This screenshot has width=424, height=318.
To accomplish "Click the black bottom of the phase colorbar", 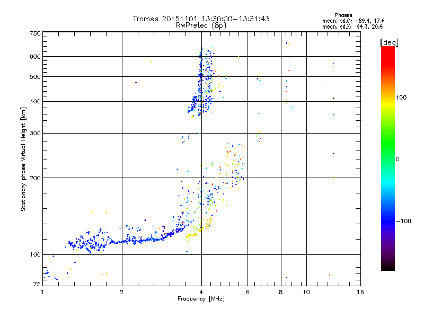I will click(388, 267).
